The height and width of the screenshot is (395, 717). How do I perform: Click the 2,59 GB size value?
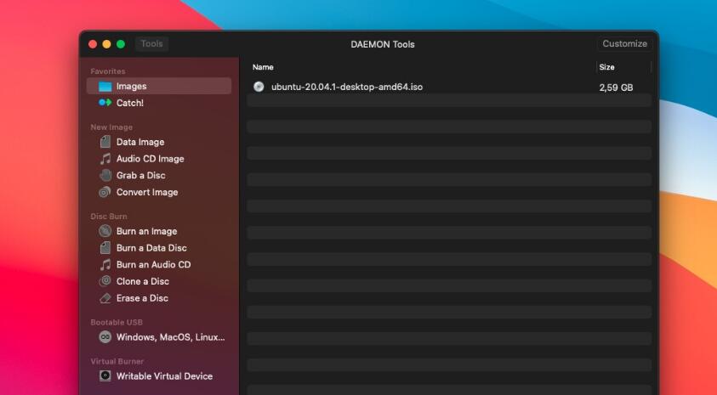click(616, 87)
